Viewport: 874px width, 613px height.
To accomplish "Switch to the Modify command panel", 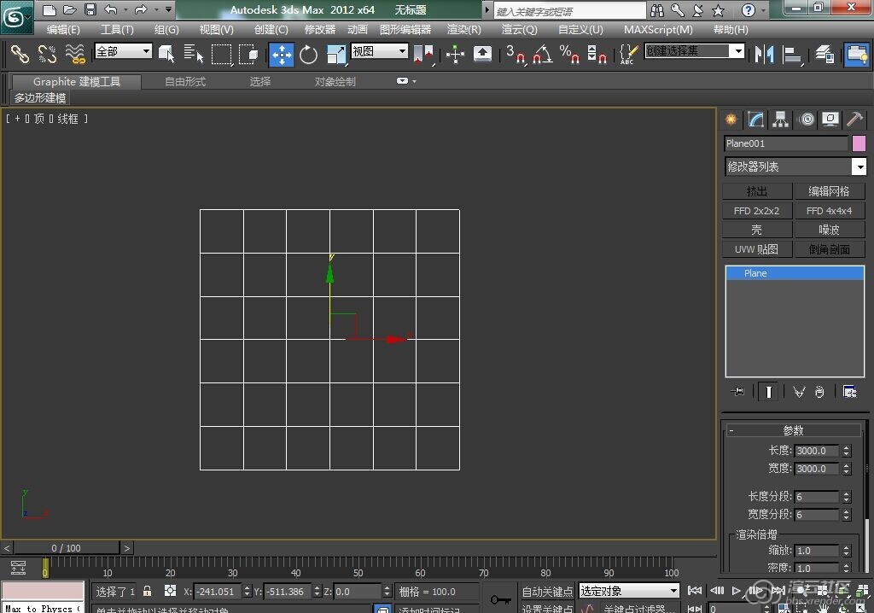I will tap(756, 120).
